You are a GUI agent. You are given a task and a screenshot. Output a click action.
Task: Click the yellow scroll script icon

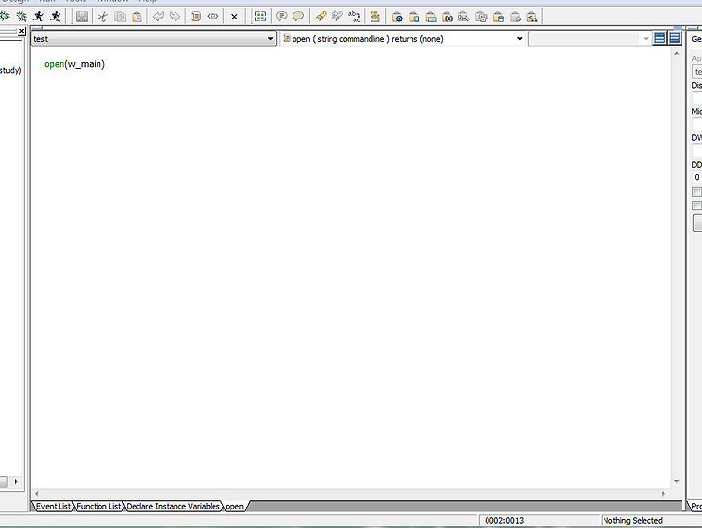pos(196,17)
